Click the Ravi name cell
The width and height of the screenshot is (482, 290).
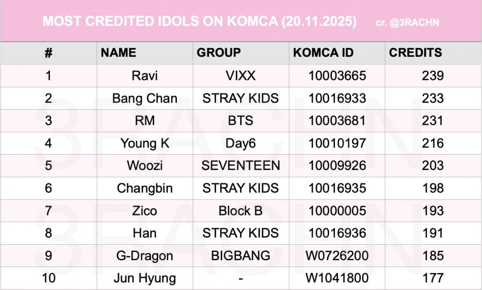[145, 76]
